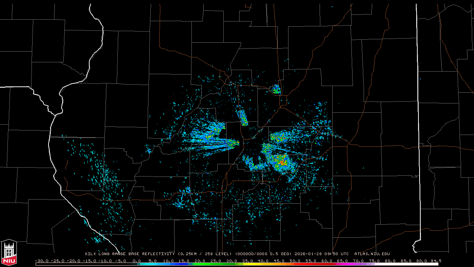474x267 pixels.
Task: Click the KILX radar site label
Action: pos(90,254)
